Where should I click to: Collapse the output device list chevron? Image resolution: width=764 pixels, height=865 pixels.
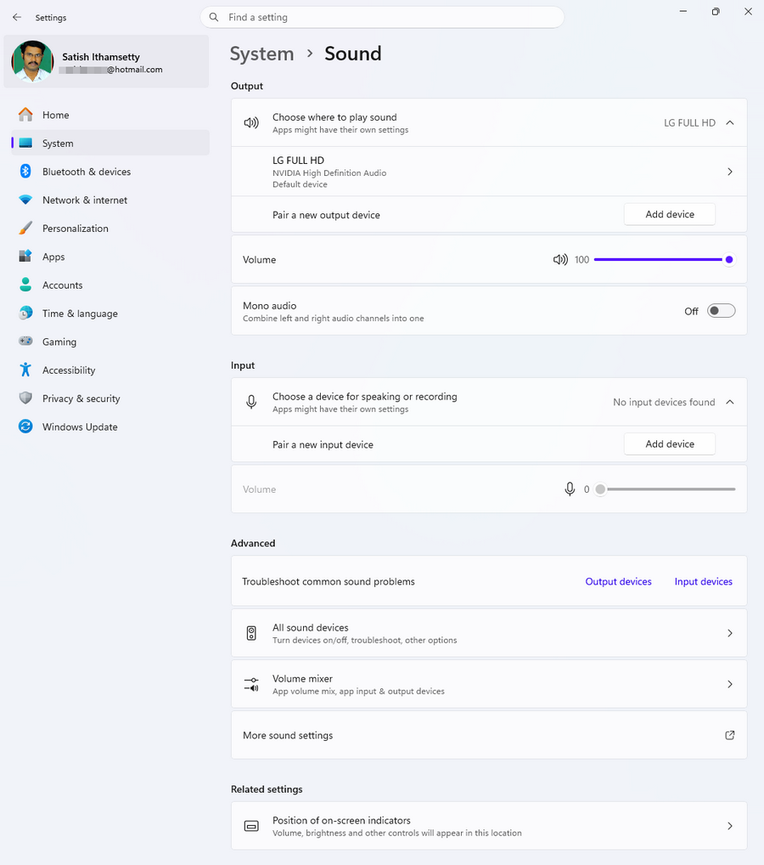pos(730,122)
